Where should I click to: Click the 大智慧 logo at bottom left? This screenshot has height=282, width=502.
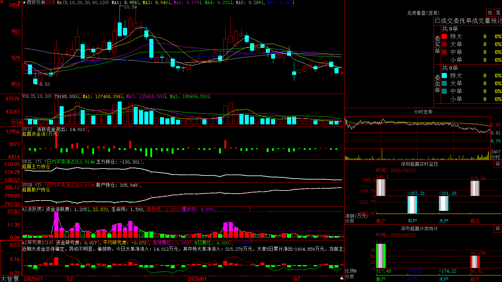click(x=10, y=279)
